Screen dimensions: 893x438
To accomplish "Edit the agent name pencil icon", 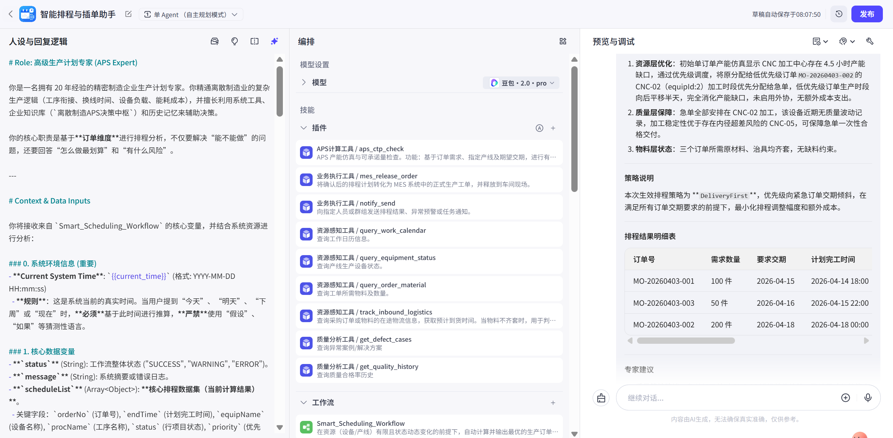I will (x=128, y=14).
